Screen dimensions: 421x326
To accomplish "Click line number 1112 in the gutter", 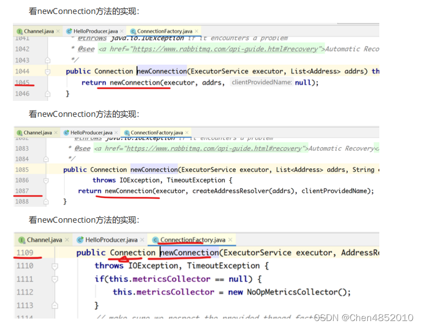I will [25, 292].
